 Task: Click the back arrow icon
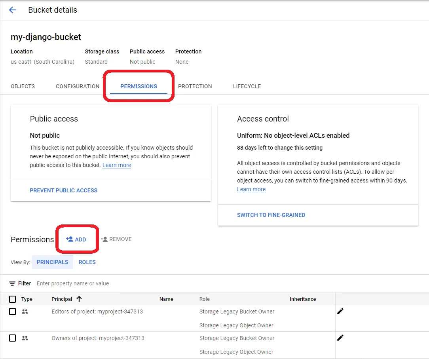click(x=13, y=10)
